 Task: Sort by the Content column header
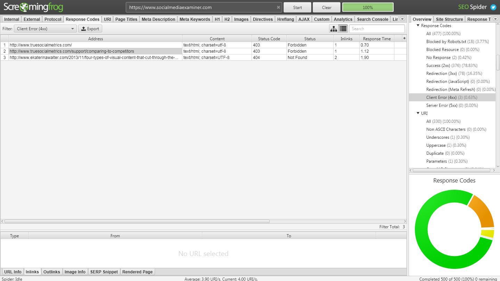217,39
